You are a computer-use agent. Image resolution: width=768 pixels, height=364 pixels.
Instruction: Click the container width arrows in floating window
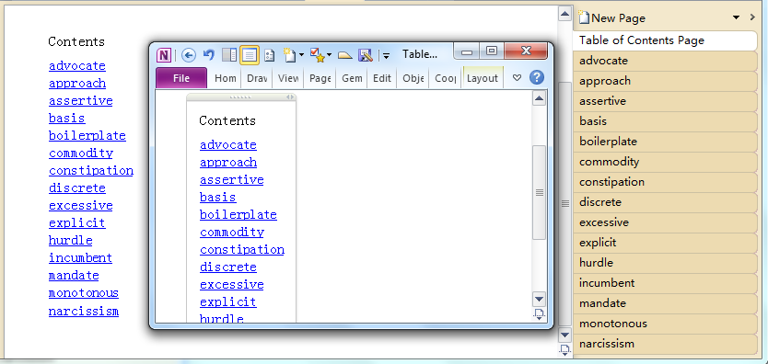click(x=290, y=97)
